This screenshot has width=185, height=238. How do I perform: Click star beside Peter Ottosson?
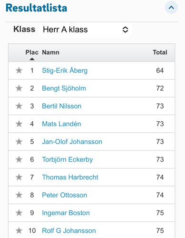pyautogui.click(x=19, y=195)
